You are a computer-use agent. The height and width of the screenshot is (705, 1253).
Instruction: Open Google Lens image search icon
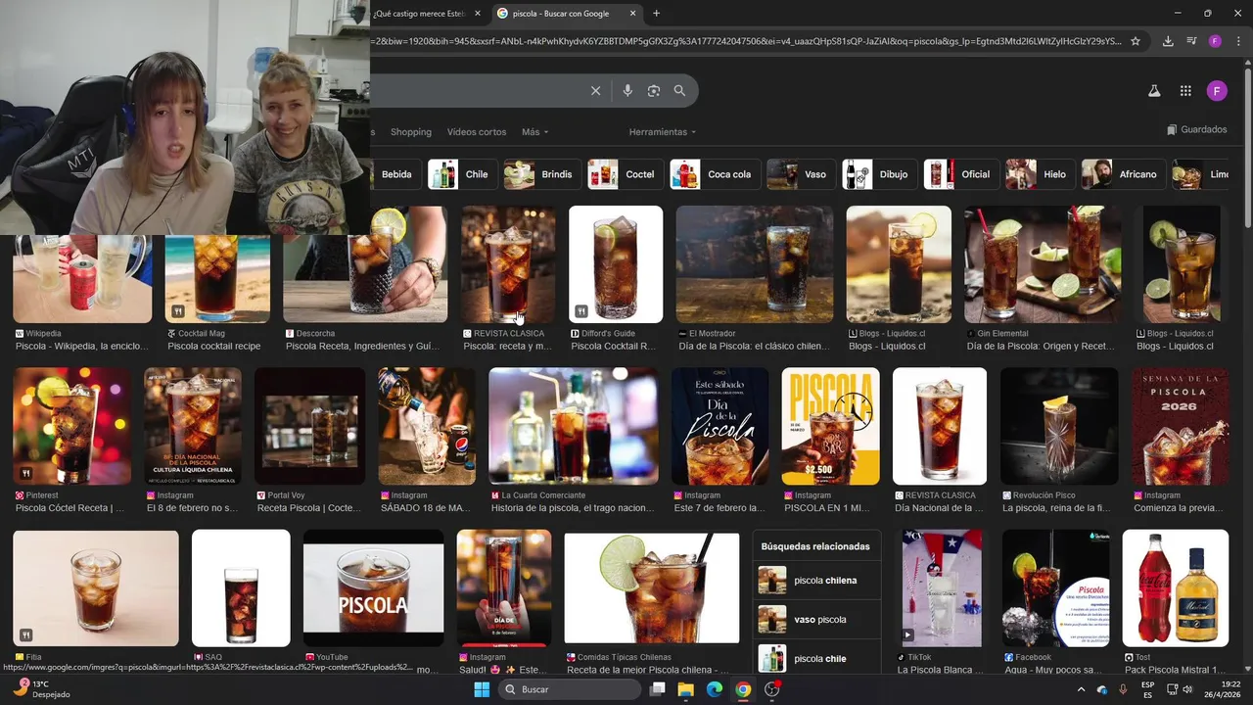point(654,91)
